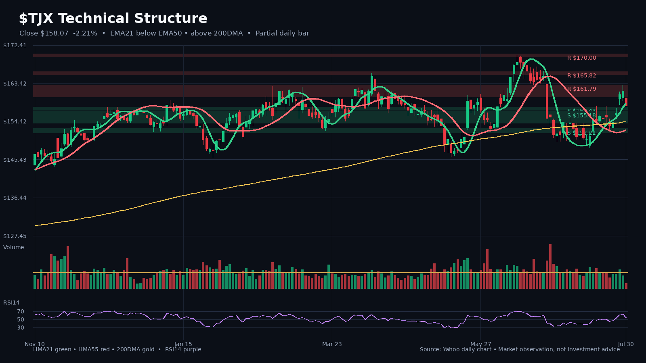Select the "Jan 15" date axis label
Viewport: 646px width, 363px height.
tap(183, 344)
